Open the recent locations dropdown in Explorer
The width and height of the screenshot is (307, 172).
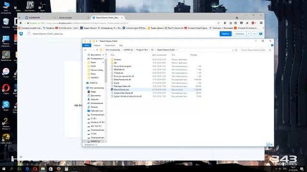(x=94, y=50)
